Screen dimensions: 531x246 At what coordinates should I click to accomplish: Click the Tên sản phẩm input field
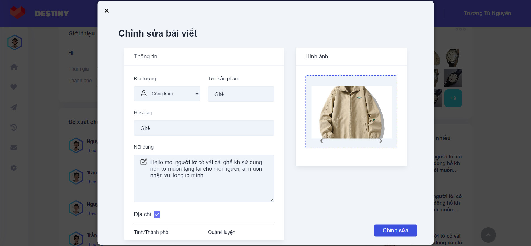pos(241,94)
